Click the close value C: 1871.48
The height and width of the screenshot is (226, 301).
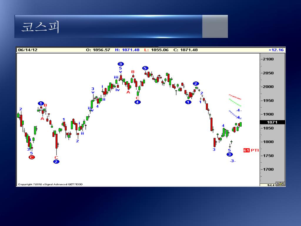pos(185,50)
